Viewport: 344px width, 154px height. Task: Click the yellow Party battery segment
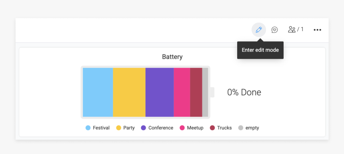coord(129,92)
